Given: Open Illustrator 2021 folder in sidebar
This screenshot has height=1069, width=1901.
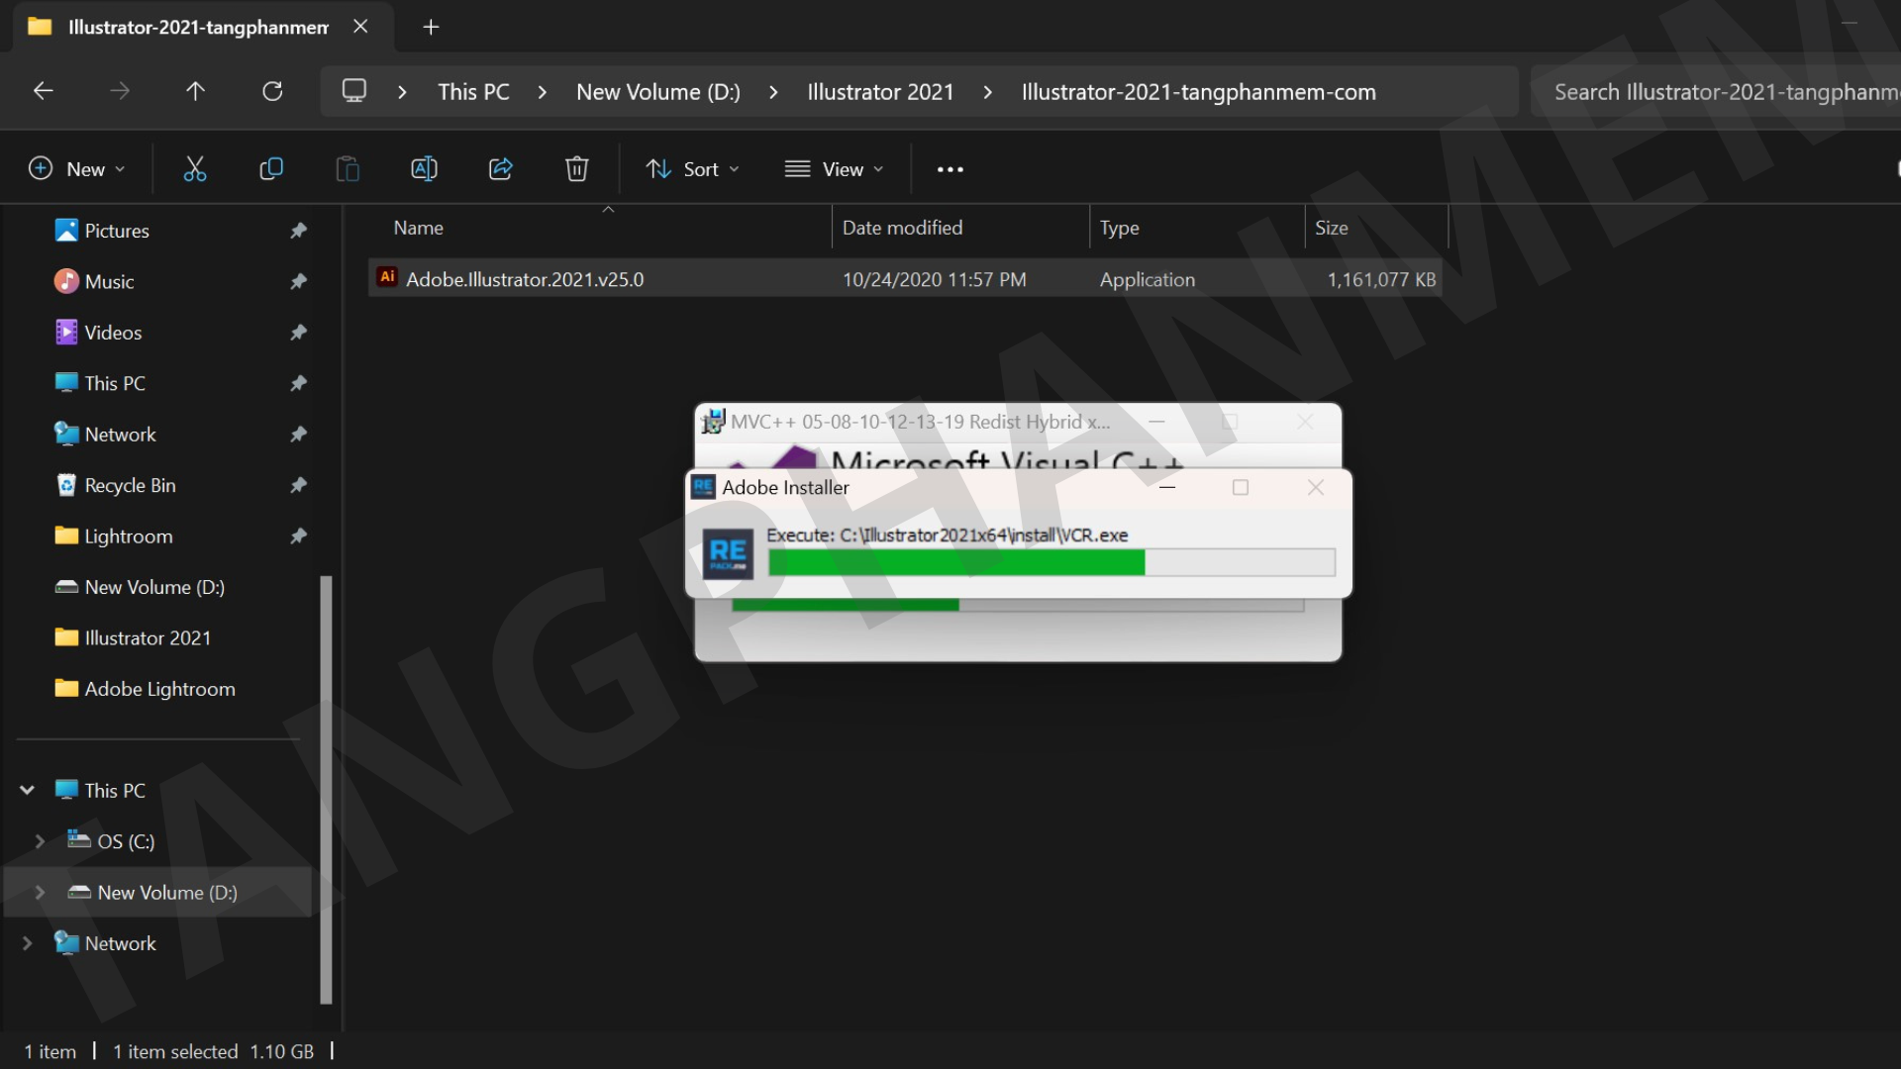Looking at the screenshot, I should 148,638.
